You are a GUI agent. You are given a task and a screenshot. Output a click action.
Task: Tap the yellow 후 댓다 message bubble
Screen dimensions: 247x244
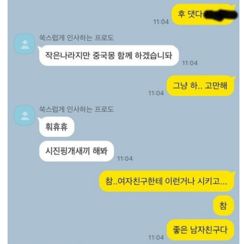204,14
